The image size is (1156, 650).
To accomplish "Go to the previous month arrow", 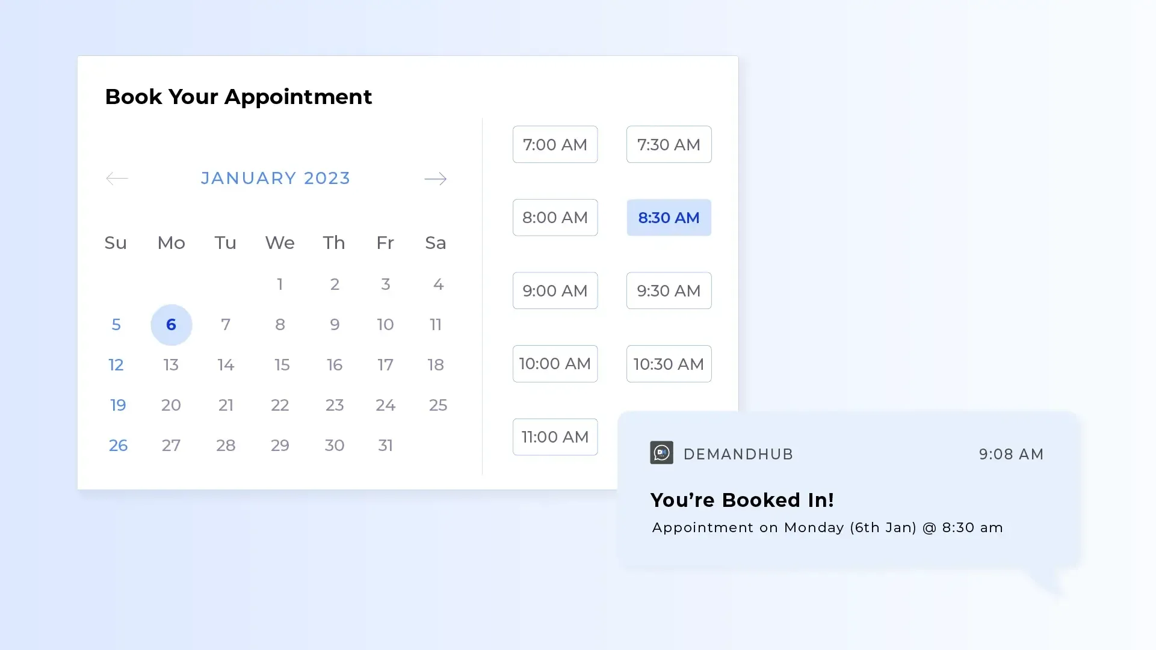I will [117, 179].
